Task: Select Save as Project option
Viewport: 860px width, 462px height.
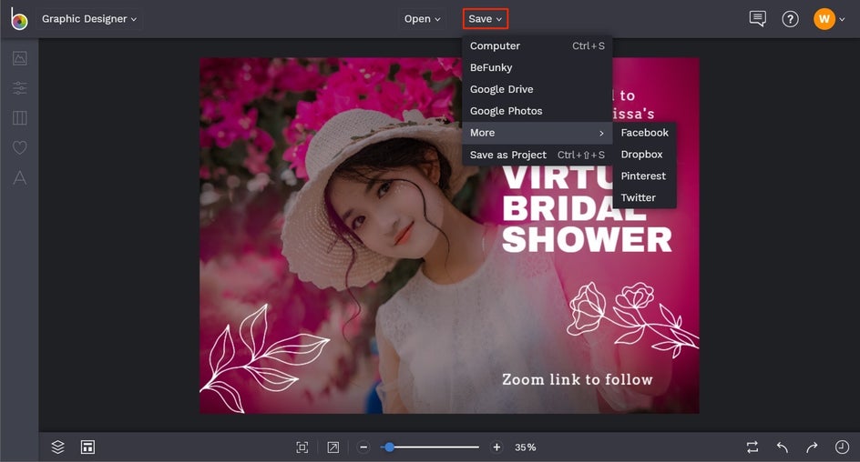Action: [x=537, y=155]
